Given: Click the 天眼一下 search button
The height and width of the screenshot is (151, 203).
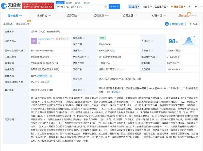Looking at the screenshot, I should click(x=114, y=7).
